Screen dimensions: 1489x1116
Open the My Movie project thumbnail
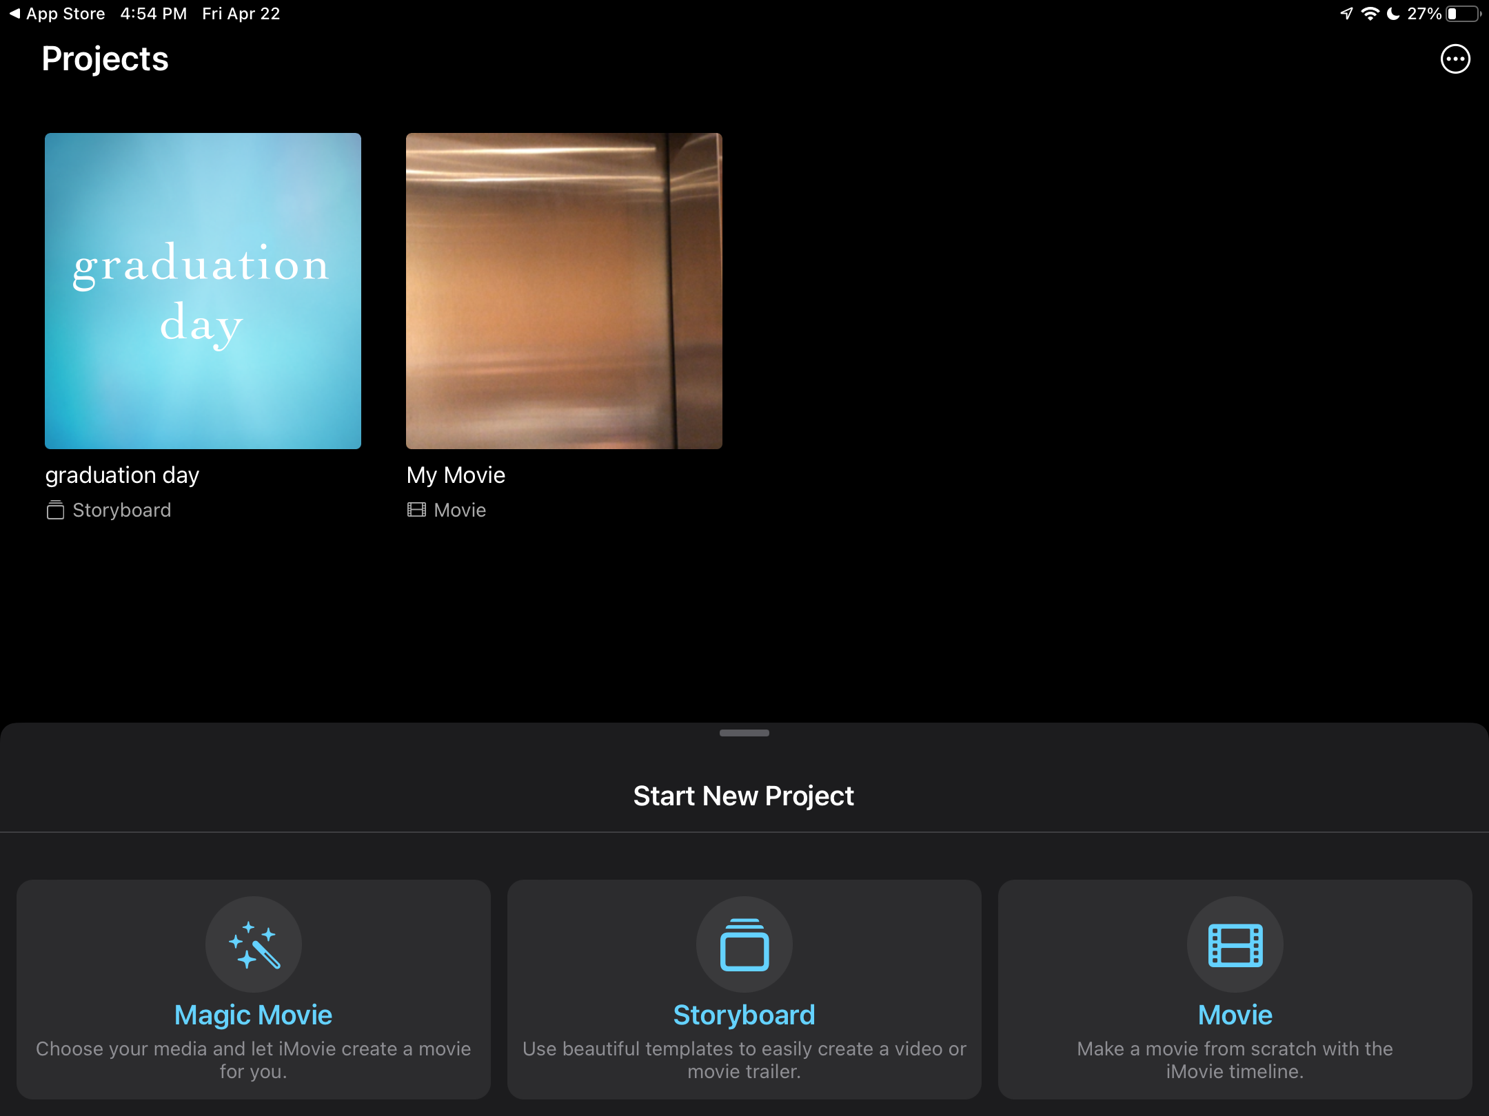click(564, 291)
